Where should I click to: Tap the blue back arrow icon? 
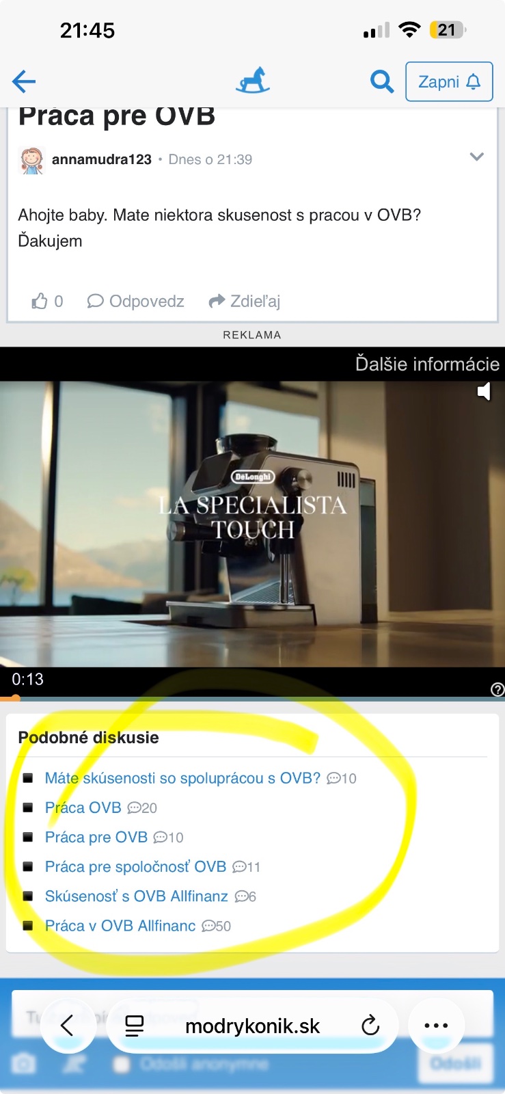pos(24,82)
